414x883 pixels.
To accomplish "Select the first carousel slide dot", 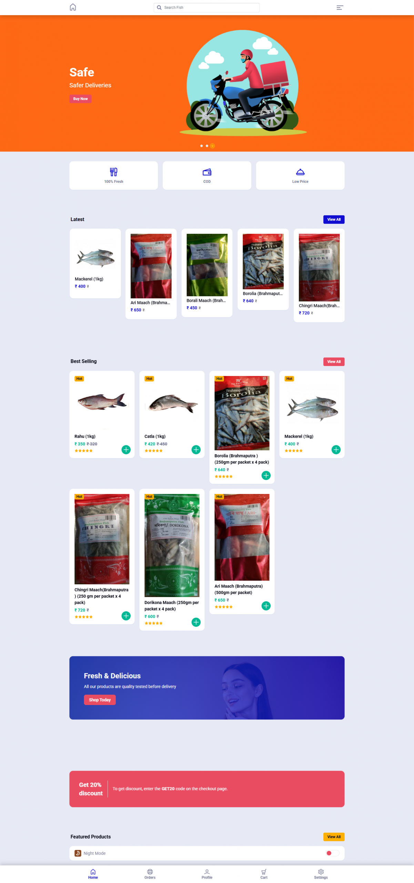I will [x=201, y=146].
